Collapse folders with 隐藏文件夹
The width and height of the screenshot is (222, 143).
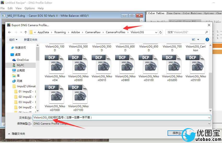tap(17, 134)
